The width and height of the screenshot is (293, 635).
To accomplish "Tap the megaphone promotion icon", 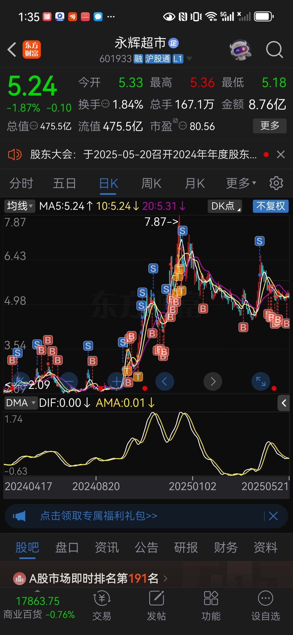I will point(19,516).
